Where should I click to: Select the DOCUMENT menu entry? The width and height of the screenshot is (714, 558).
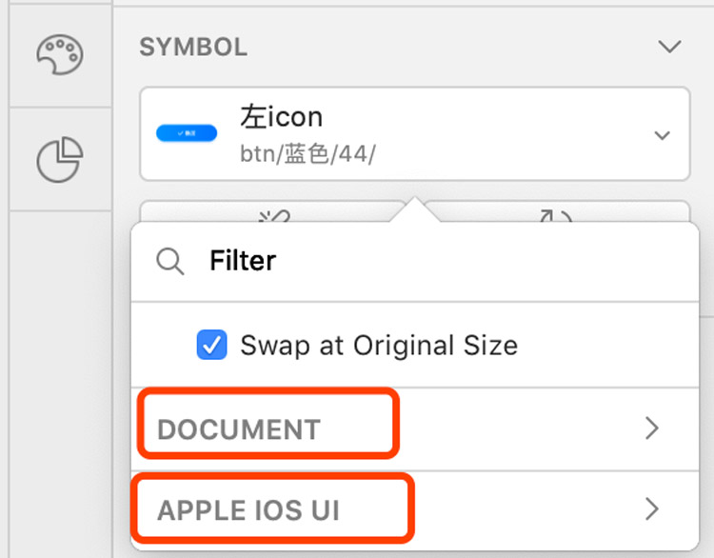coord(239,429)
